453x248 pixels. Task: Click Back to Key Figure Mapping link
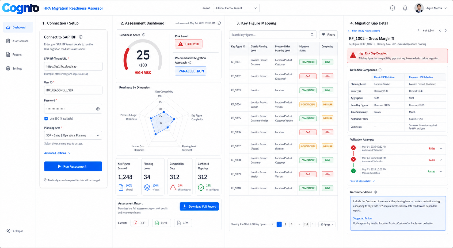pyautogui.click(x=364, y=31)
